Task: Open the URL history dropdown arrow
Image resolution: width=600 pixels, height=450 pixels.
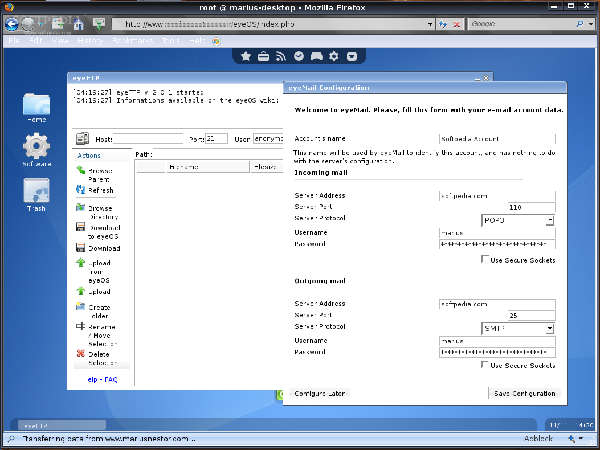Action: [430, 24]
